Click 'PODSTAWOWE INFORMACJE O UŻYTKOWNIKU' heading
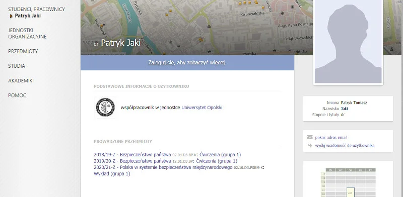Image resolution: width=403 pixels, height=197 pixels. pyautogui.click(x=142, y=86)
